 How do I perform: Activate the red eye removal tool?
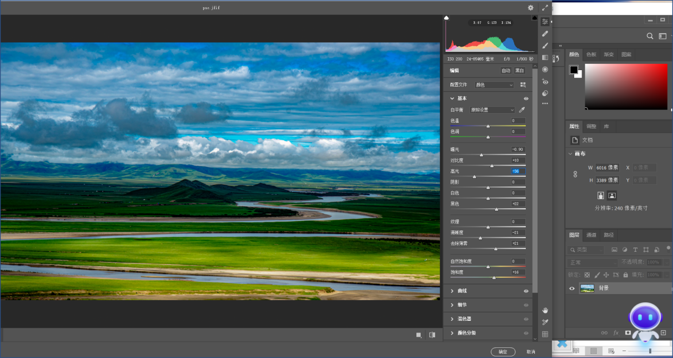click(545, 81)
